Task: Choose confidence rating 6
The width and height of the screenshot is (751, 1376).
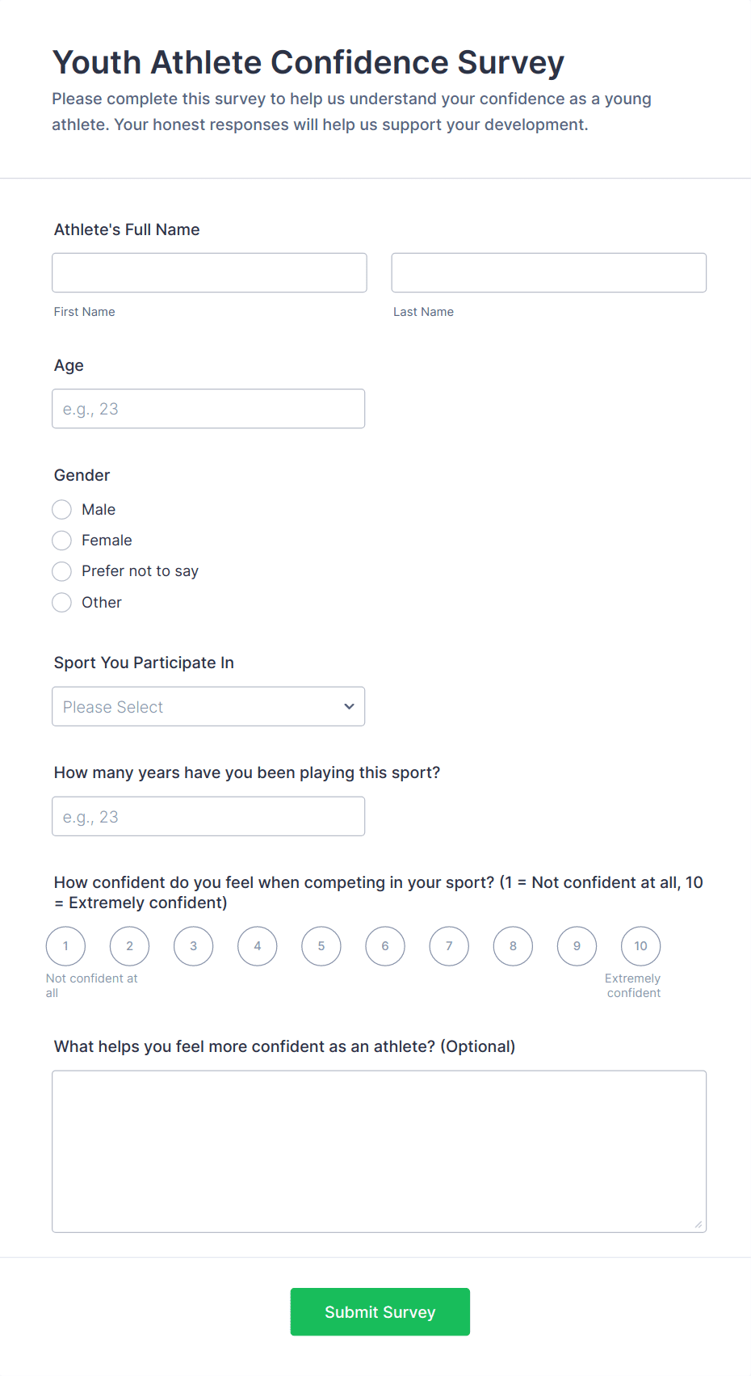Action: [385, 946]
